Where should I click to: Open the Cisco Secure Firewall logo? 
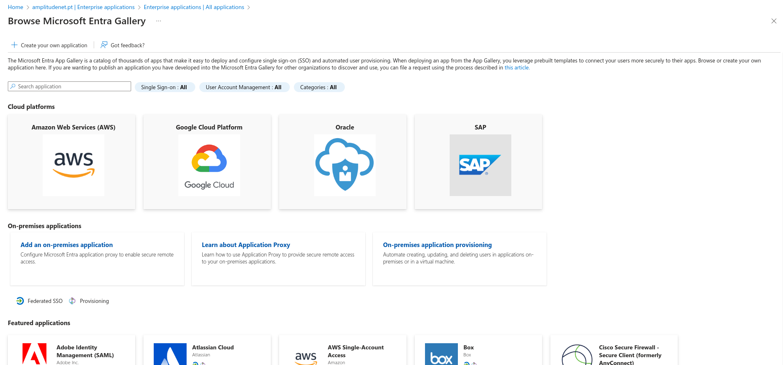[x=577, y=355]
